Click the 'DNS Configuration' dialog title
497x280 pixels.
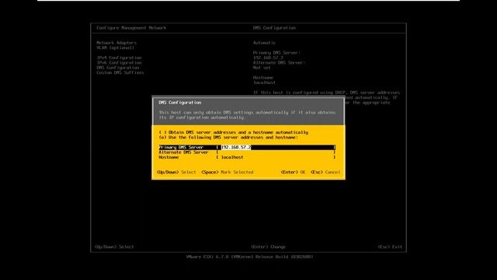(x=179, y=103)
